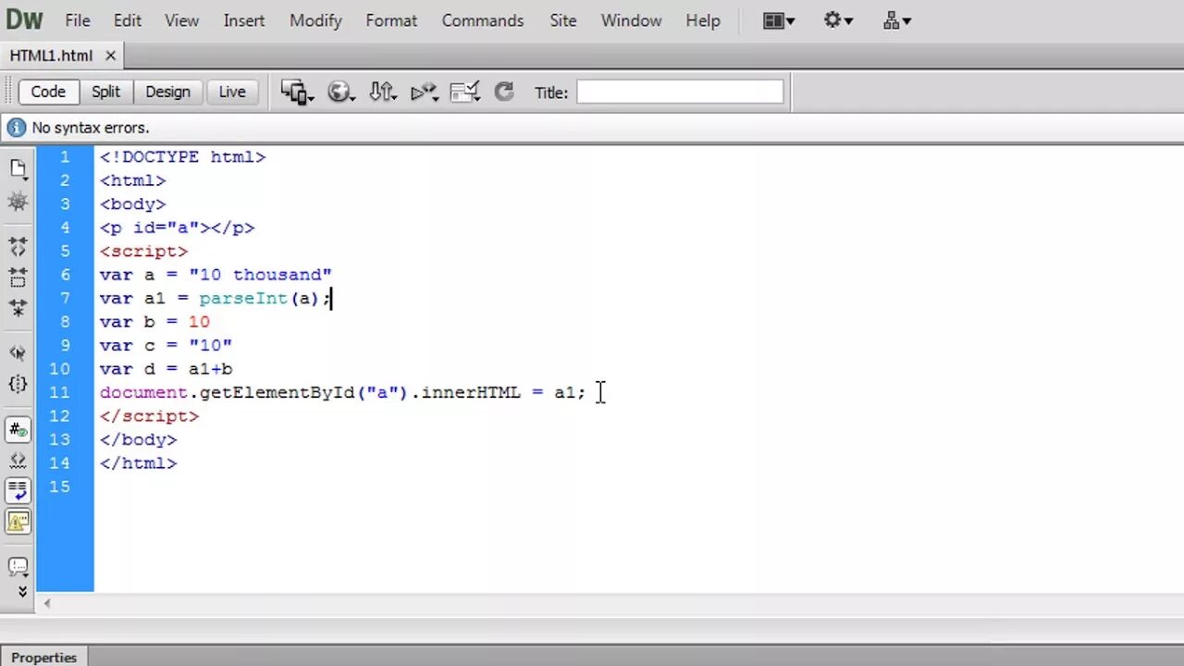Open the Extend Dreamweaver gear dropdown
This screenshot has height=666, width=1184.
pyautogui.click(x=838, y=20)
